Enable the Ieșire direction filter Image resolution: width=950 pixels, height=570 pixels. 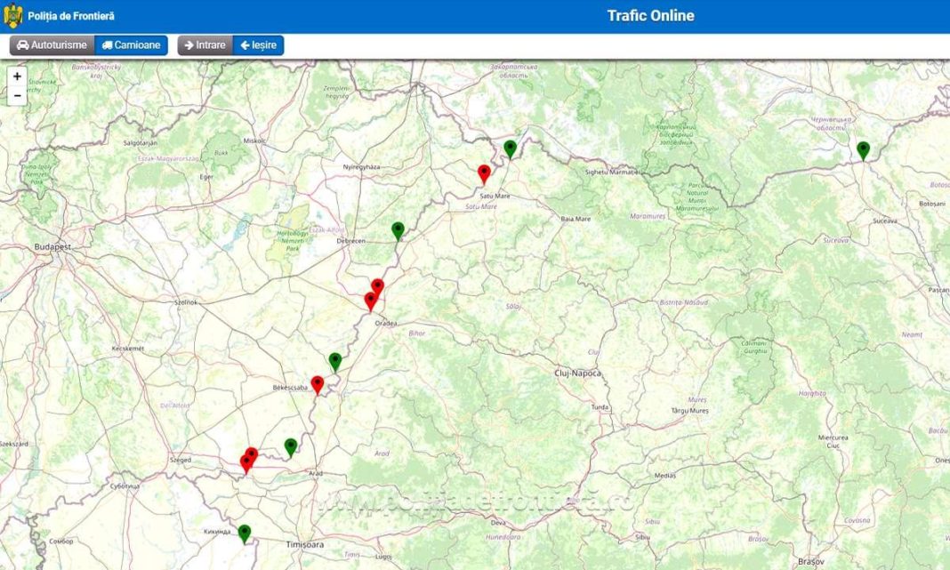pyautogui.click(x=258, y=45)
